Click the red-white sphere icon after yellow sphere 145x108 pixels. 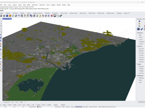[43, 16]
